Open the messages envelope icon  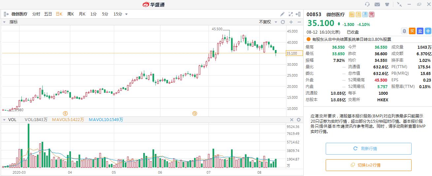[x=377, y=4]
